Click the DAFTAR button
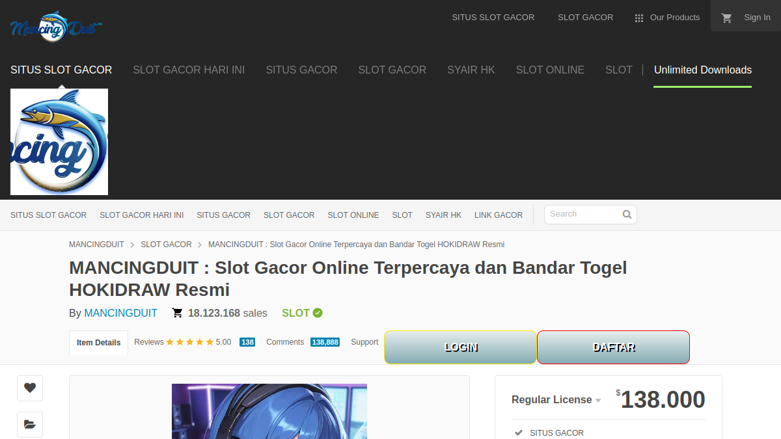781x439 pixels. [613, 347]
